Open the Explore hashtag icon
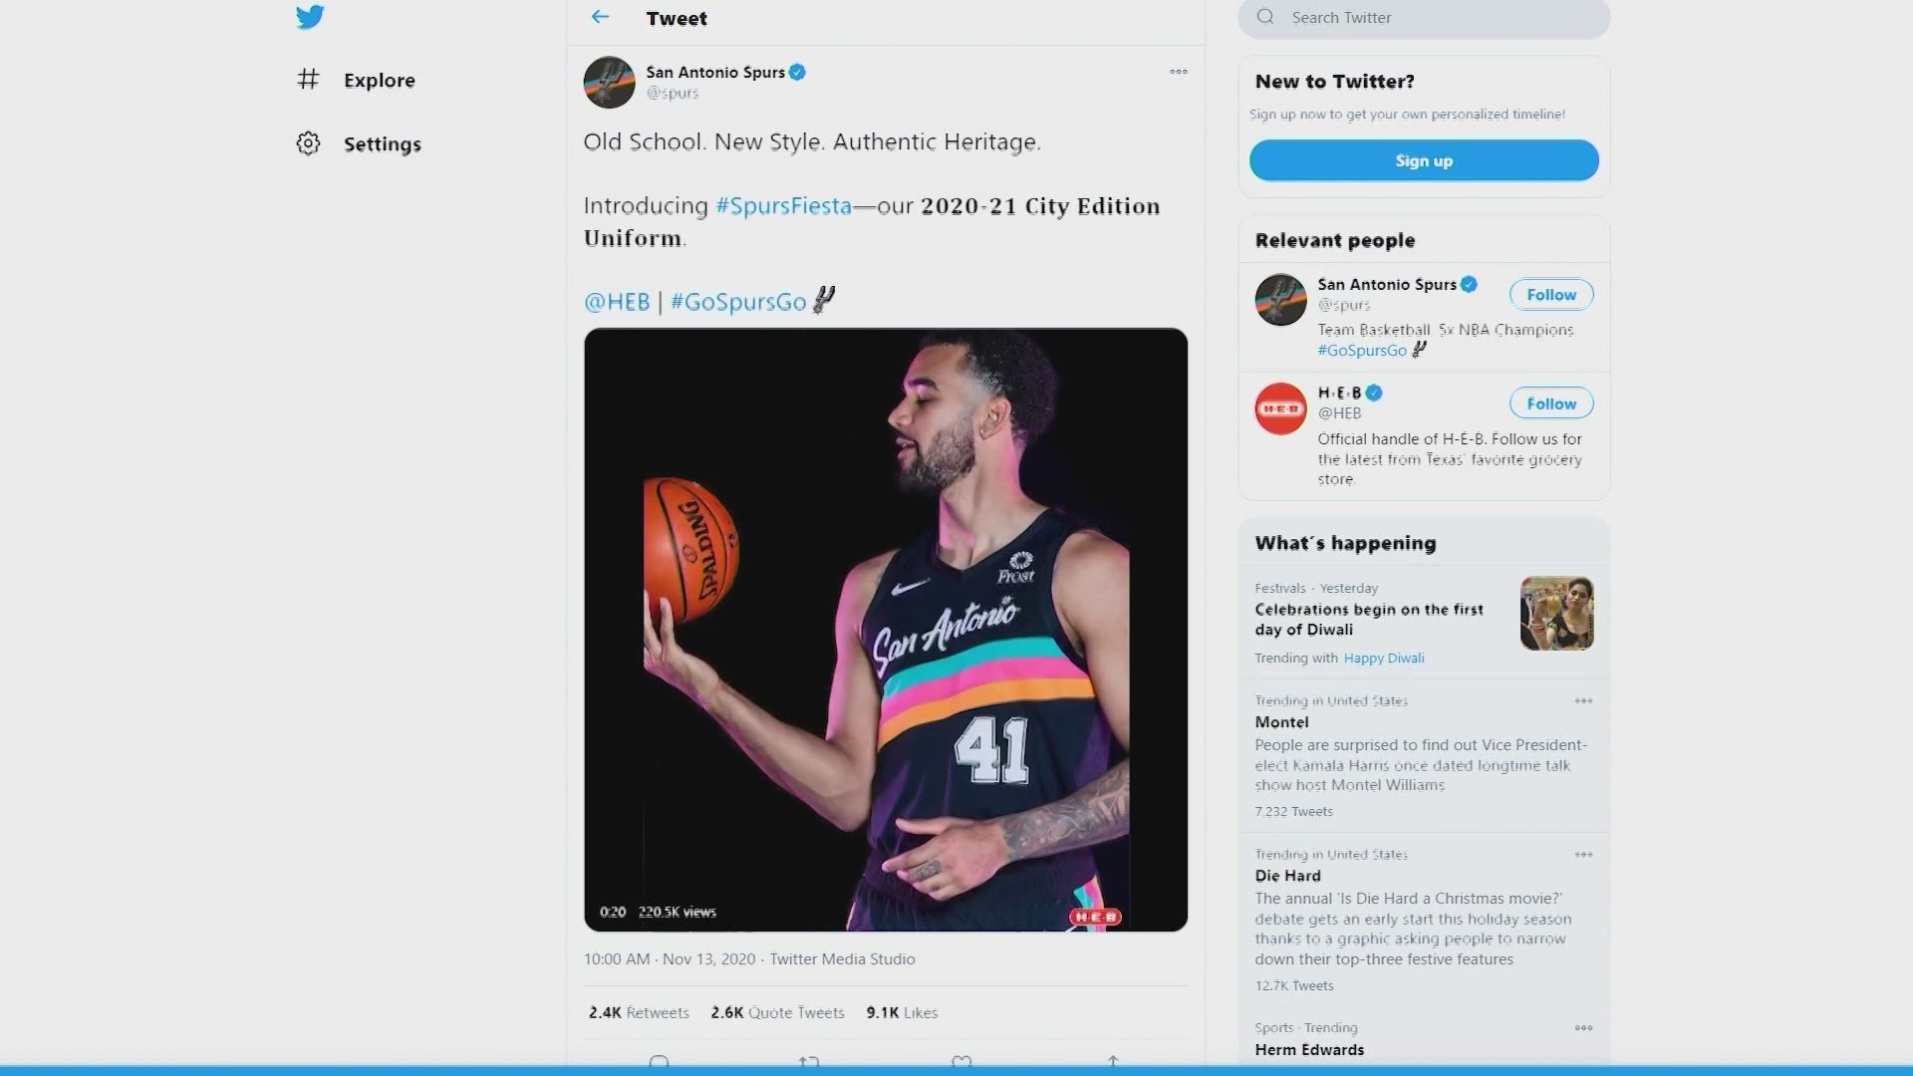Image resolution: width=1913 pixels, height=1076 pixels. click(x=308, y=79)
